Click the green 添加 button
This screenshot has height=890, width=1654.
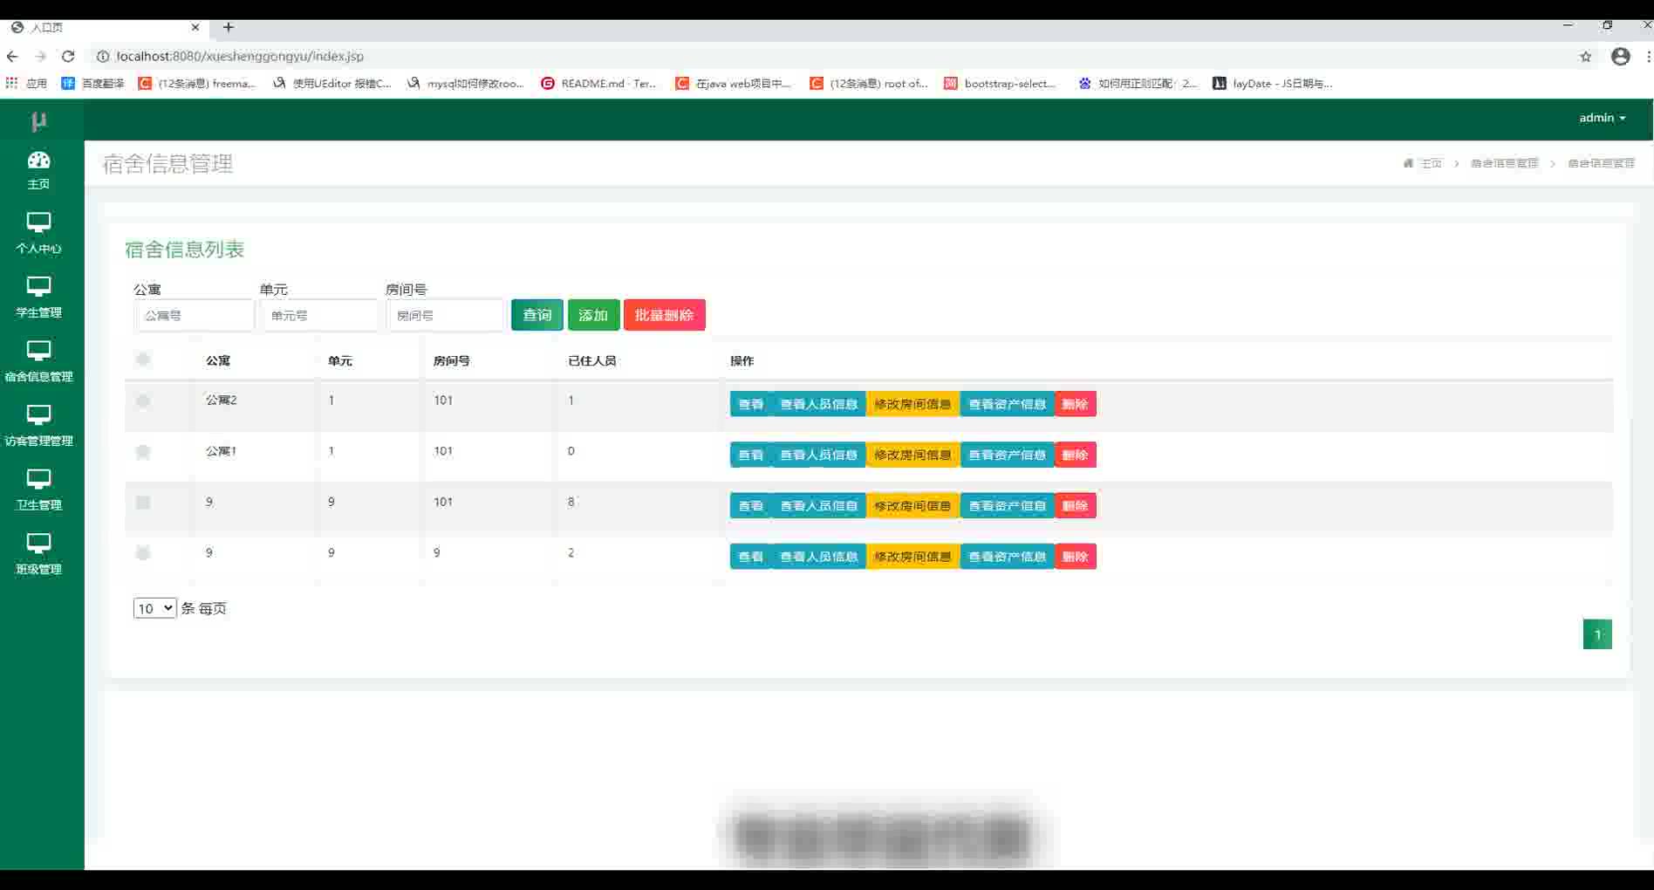(593, 315)
